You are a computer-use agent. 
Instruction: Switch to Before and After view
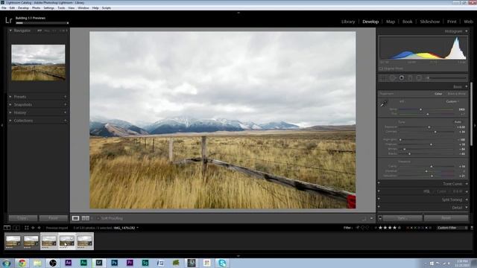(86, 218)
